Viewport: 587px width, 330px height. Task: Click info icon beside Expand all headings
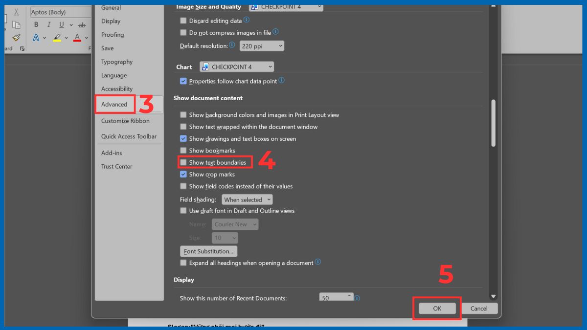point(318,262)
